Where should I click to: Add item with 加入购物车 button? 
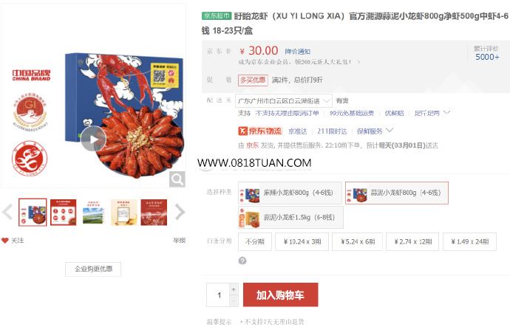(280, 295)
